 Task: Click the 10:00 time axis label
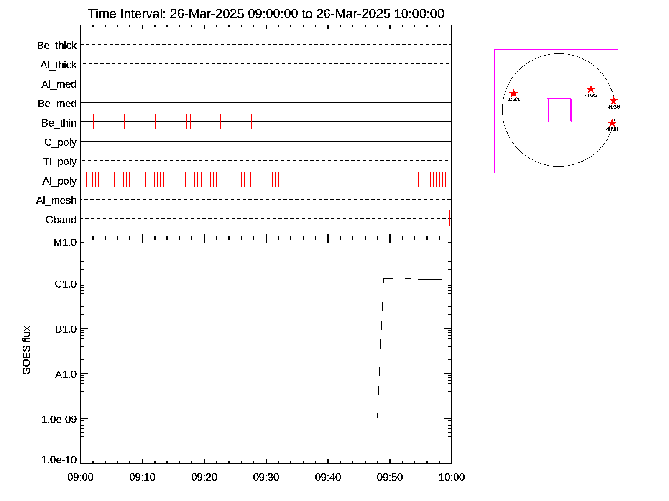click(452, 477)
